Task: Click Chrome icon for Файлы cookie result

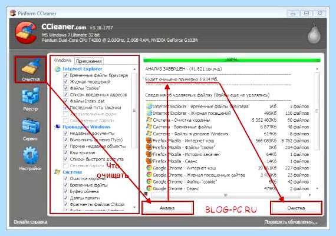Action: [x=149, y=182]
